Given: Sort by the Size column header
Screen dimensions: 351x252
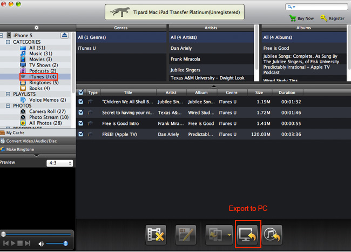Looking at the screenshot, I should (259, 92).
